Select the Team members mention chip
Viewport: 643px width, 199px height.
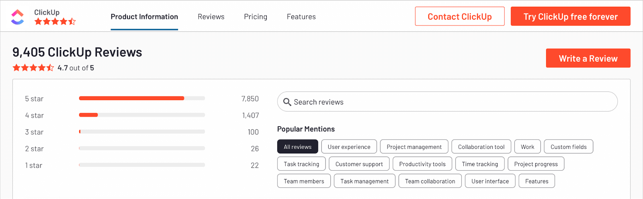pyautogui.click(x=304, y=181)
